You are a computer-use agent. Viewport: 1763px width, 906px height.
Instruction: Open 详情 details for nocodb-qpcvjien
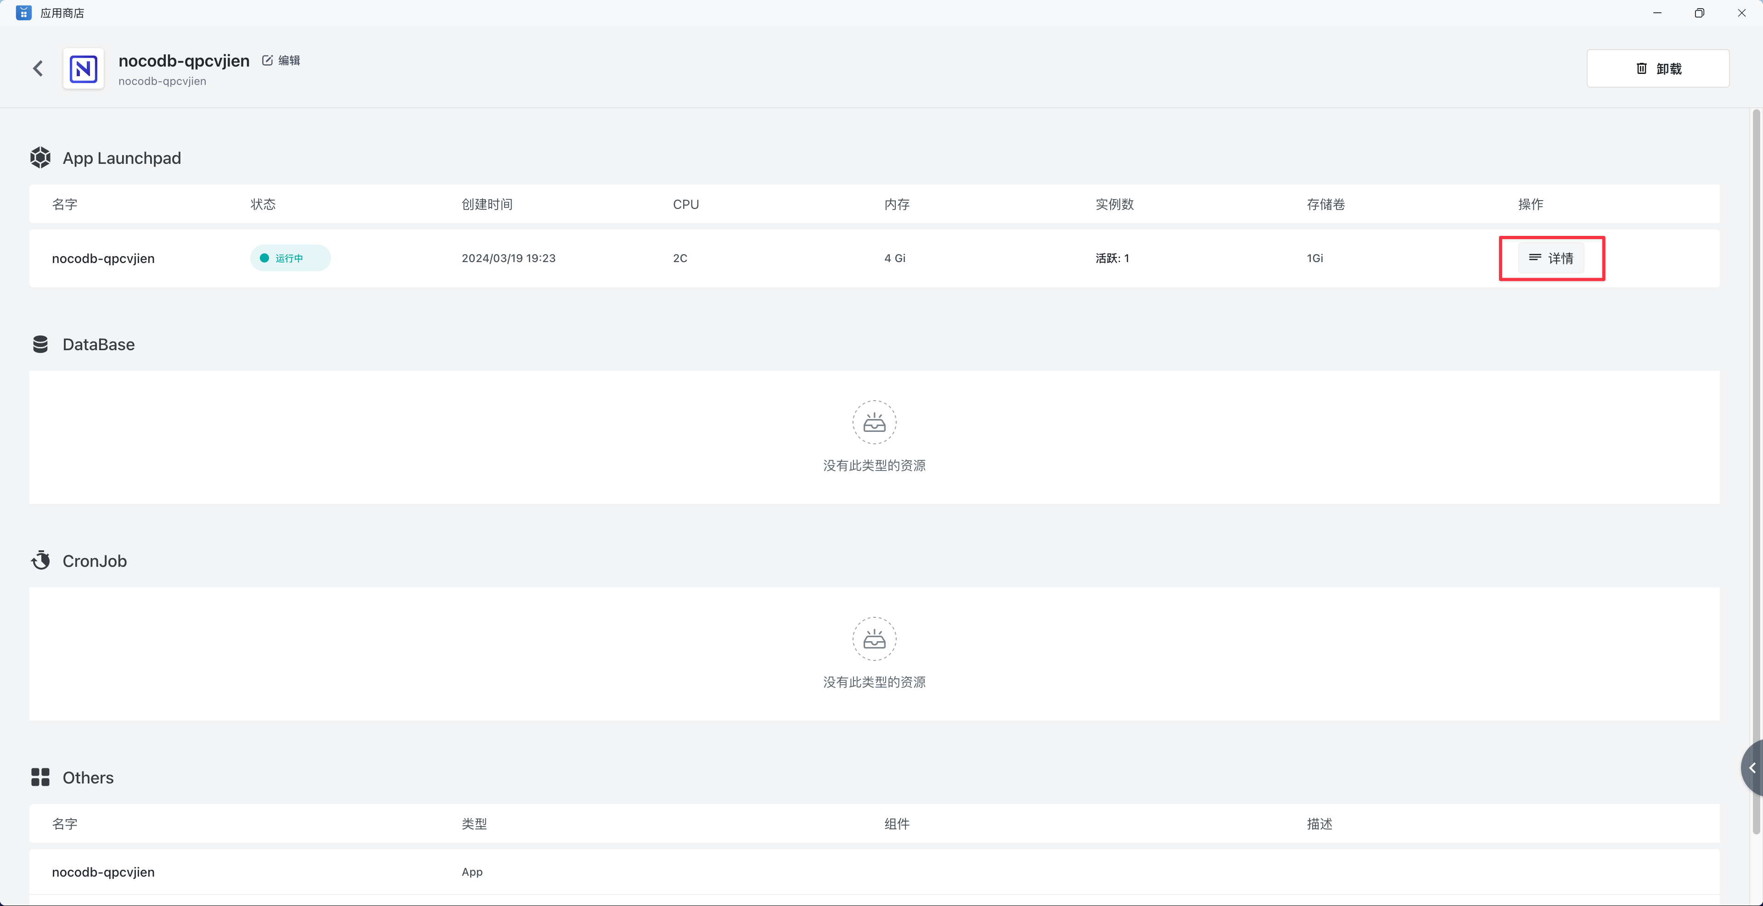tap(1551, 258)
